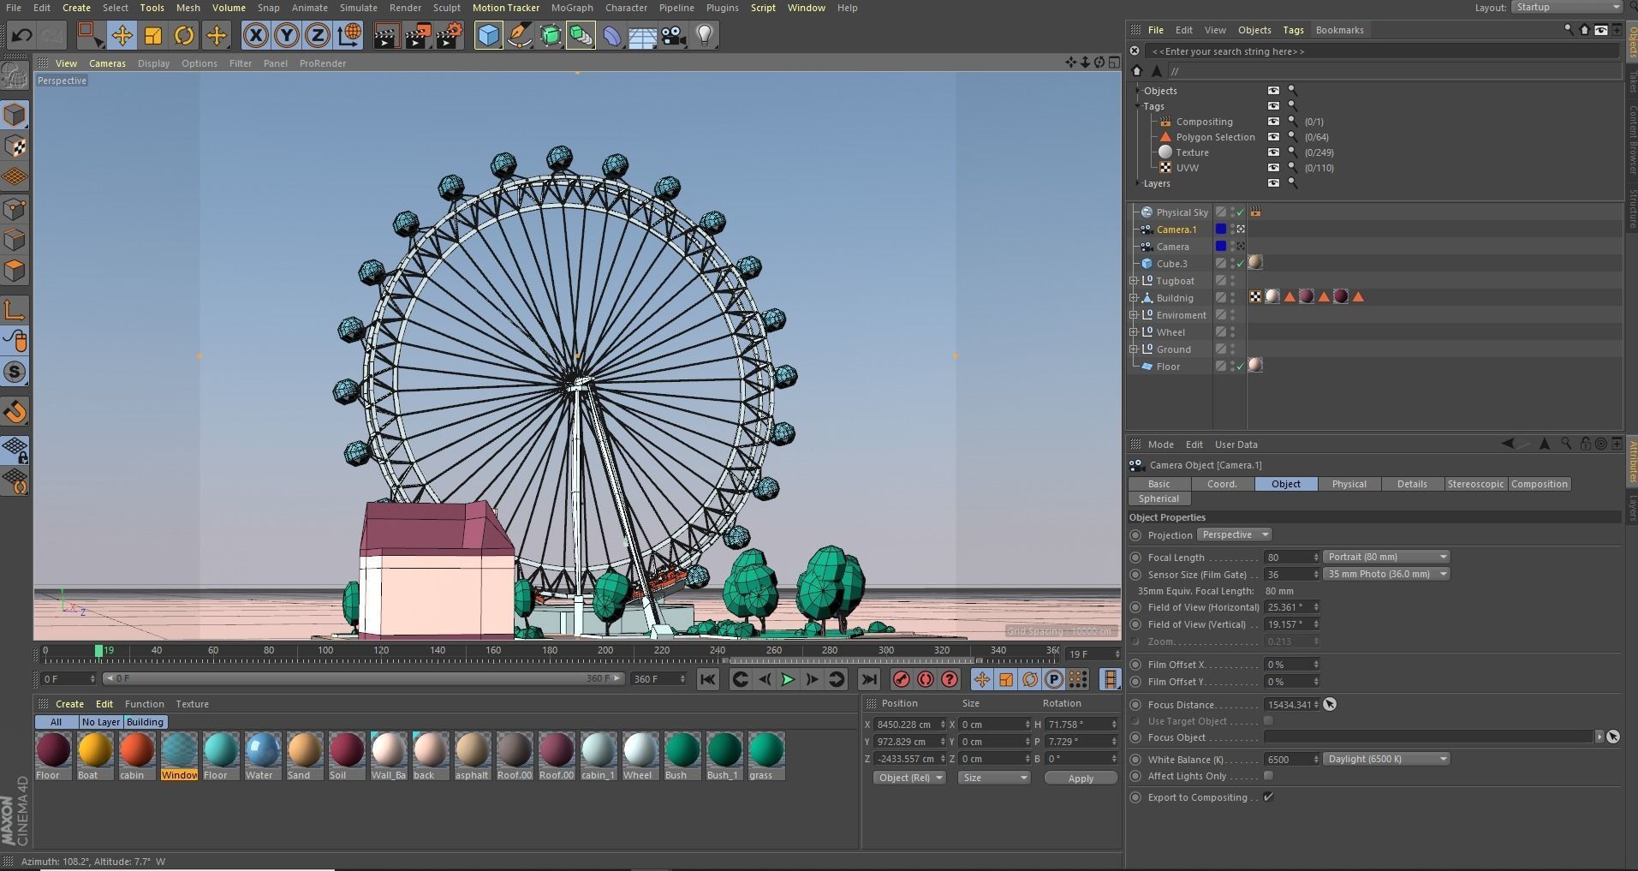Click the Apply button
The height and width of the screenshot is (871, 1638).
[1081, 779]
